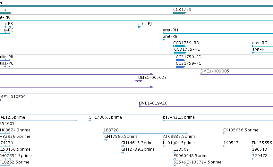Select the tilla-PC protein label

tap(7, 63)
